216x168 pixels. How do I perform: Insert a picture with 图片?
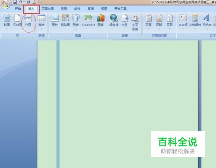(x=54, y=20)
